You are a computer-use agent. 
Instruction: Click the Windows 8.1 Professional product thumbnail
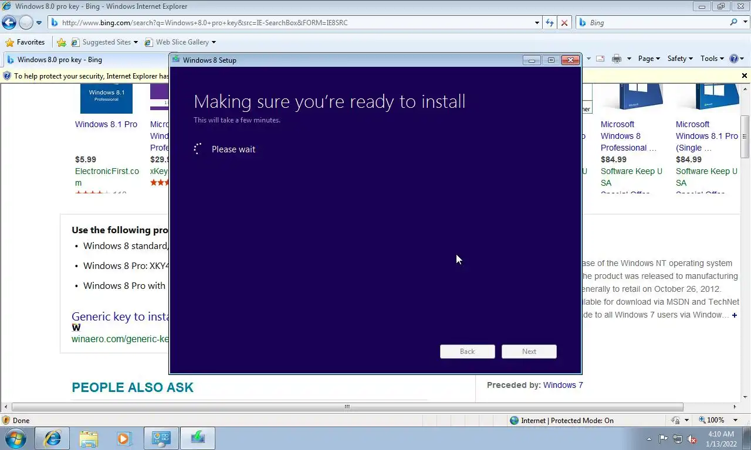pyautogui.click(x=106, y=98)
